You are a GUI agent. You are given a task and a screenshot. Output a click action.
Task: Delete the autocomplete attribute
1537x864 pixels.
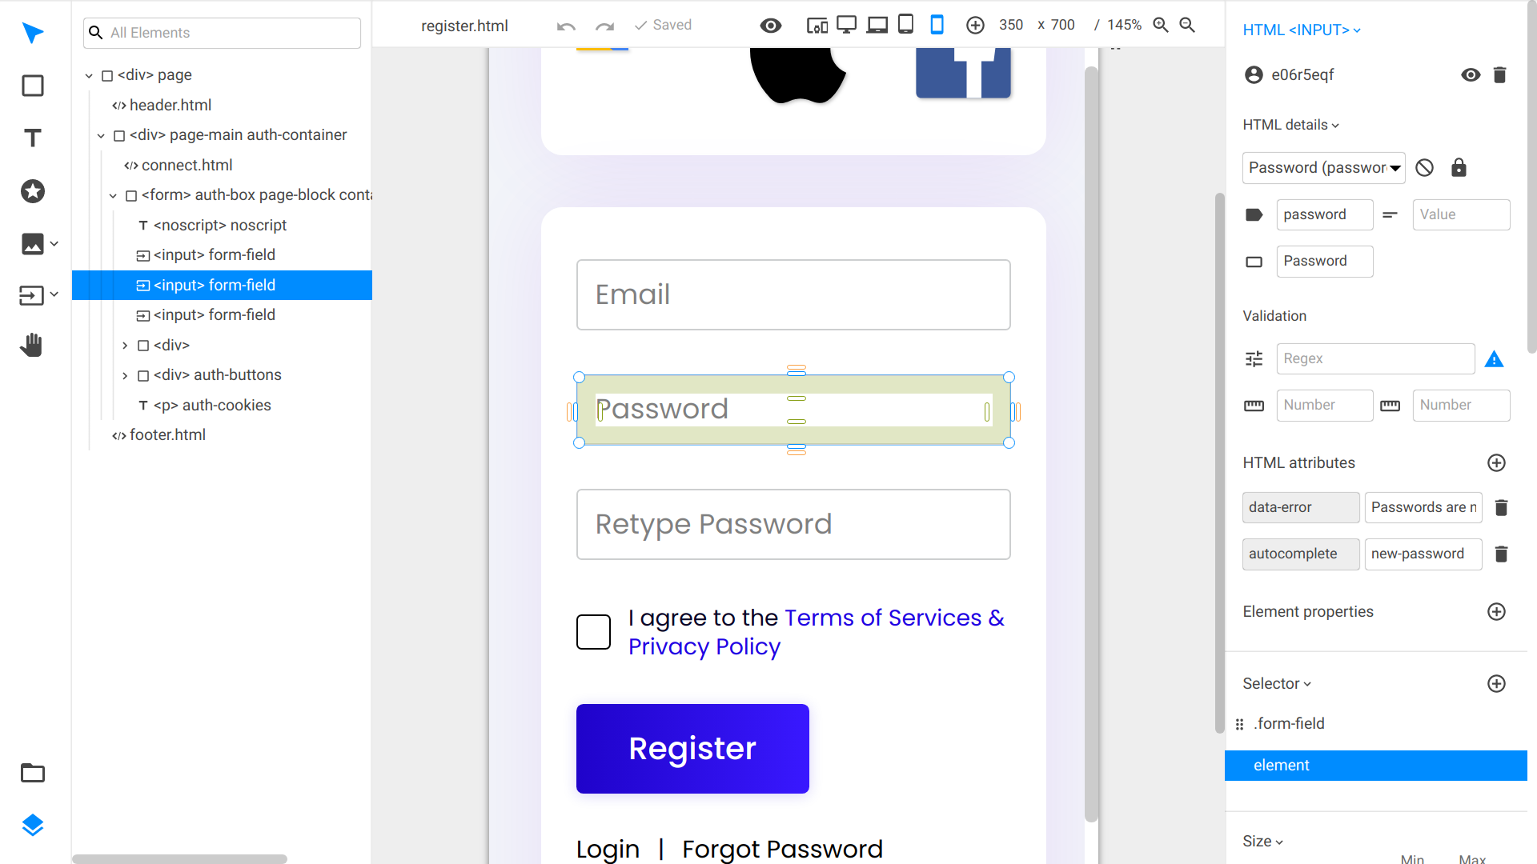pyautogui.click(x=1501, y=554)
